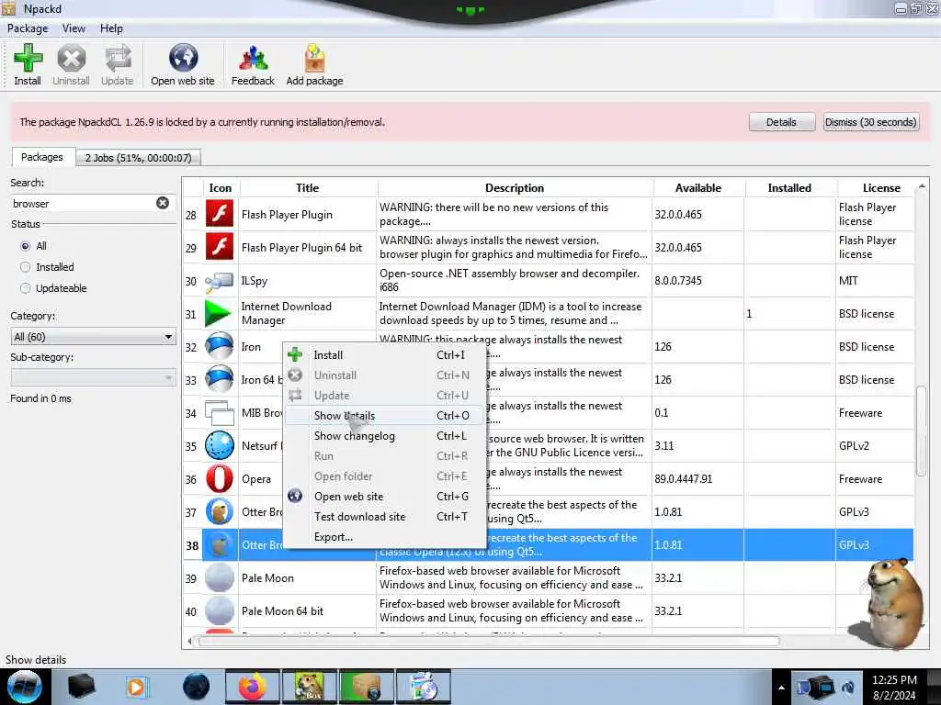Image resolution: width=941 pixels, height=705 pixels.
Task: Click the red Opera icon in row 36
Action: (x=220, y=478)
